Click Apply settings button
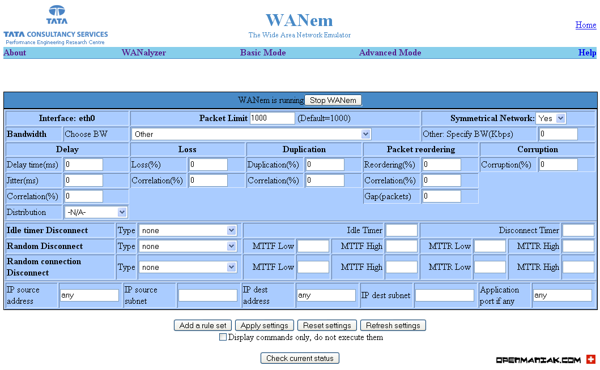The width and height of the screenshot is (600, 370). [265, 325]
